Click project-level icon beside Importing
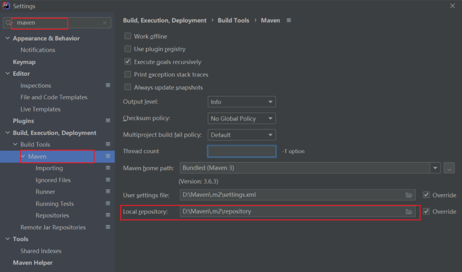Screen dimensions: 462x272 [x=108, y=168]
